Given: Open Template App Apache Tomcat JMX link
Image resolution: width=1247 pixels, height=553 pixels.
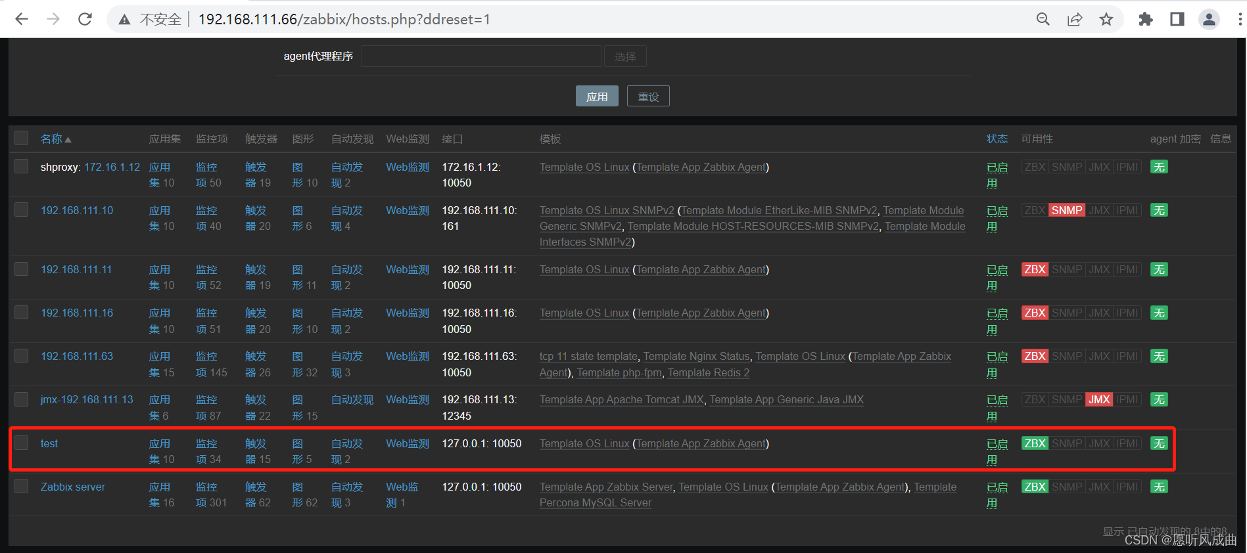Looking at the screenshot, I should pos(621,399).
